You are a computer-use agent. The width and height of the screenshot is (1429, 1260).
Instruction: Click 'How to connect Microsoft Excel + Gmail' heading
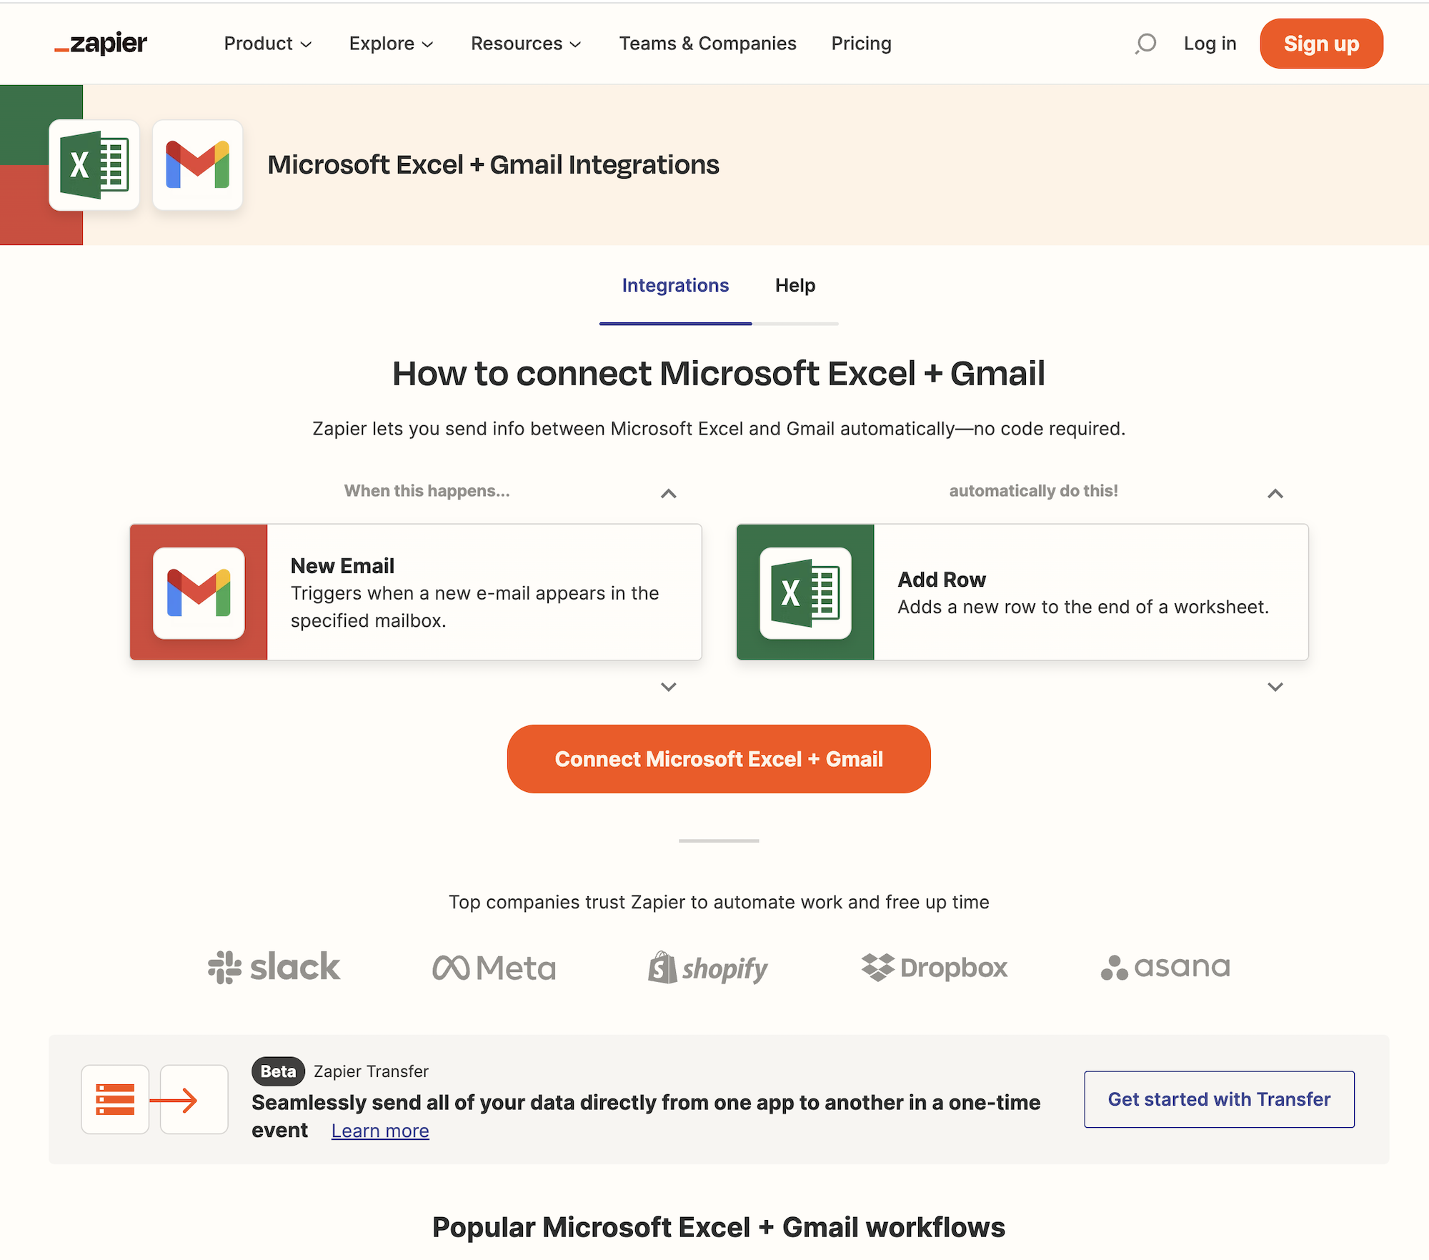[x=719, y=373]
